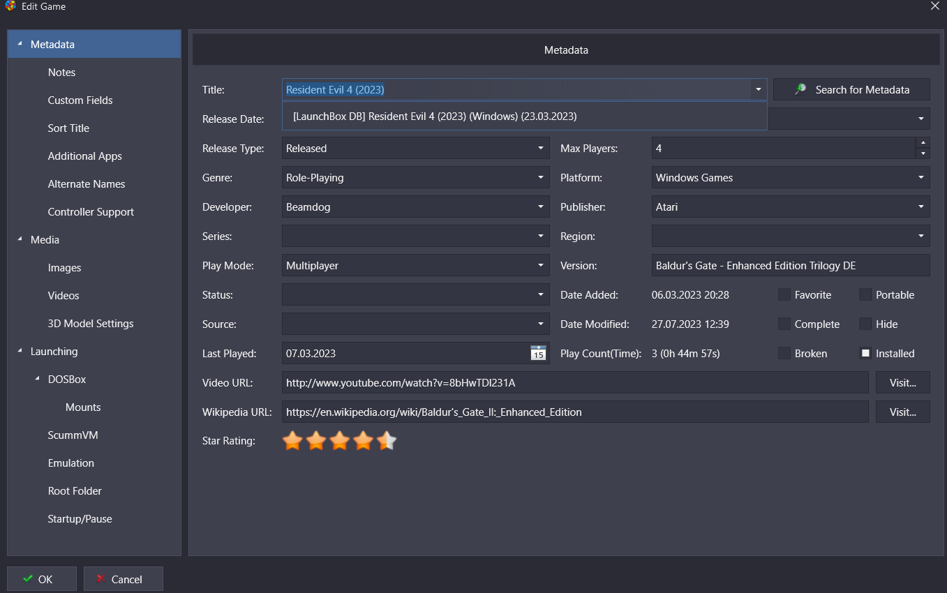The image size is (947, 593).
Task: Click the Cancel button
Action: pos(124,579)
